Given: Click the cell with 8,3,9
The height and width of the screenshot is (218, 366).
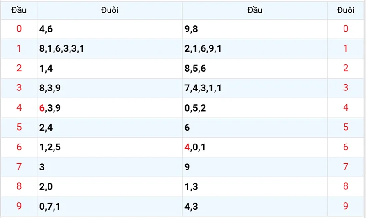Looking at the screenshot, I should tap(50, 88).
